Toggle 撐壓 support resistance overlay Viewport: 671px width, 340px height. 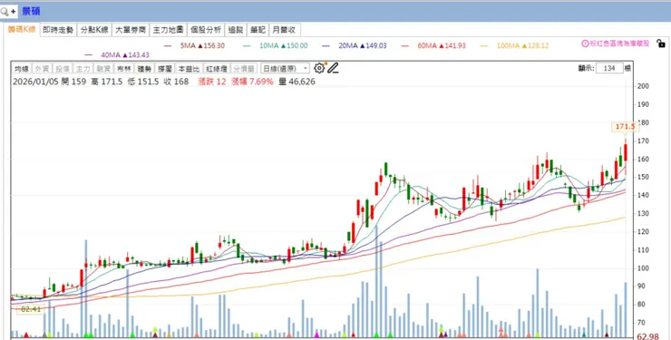coord(165,68)
